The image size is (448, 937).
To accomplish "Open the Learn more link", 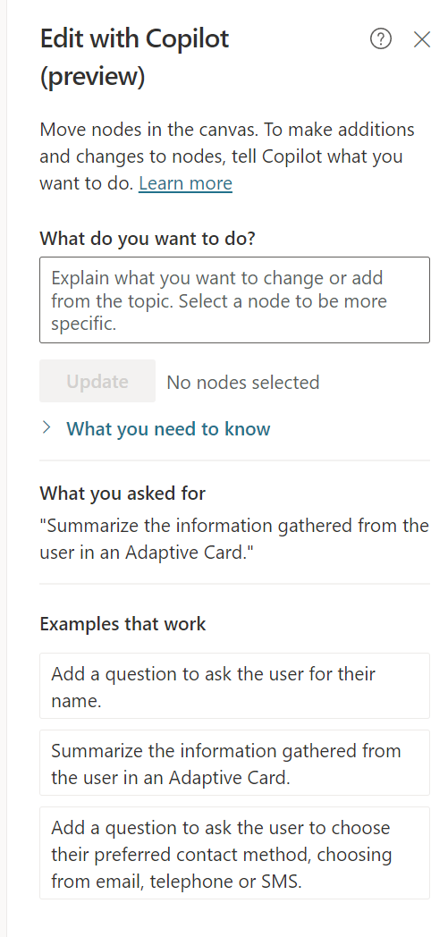I will pyautogui.click(x=185, y=183).
